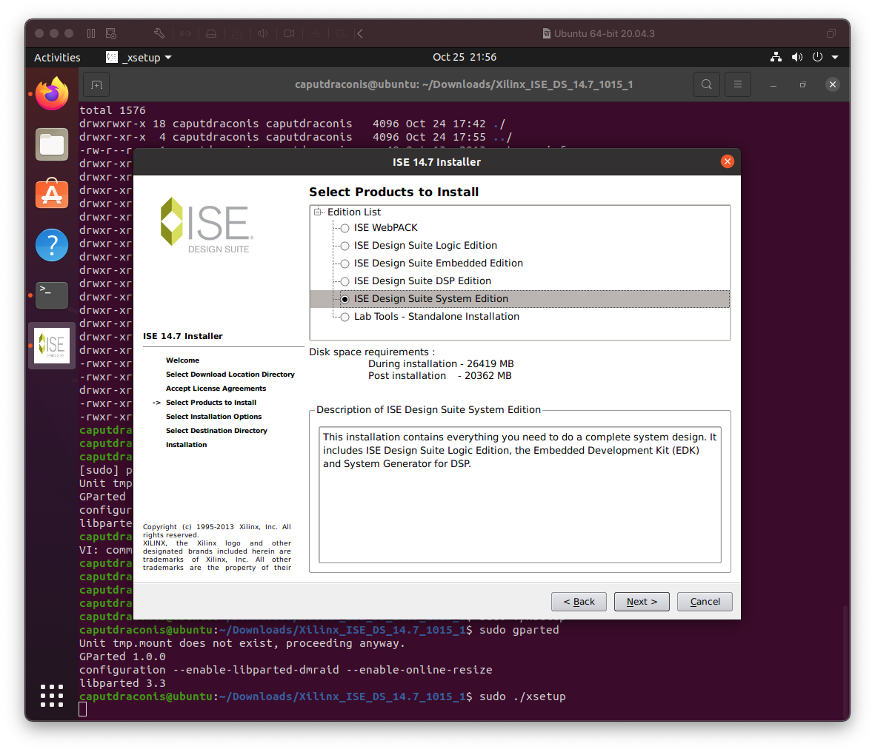Open Activities overview

pos(57,57)
